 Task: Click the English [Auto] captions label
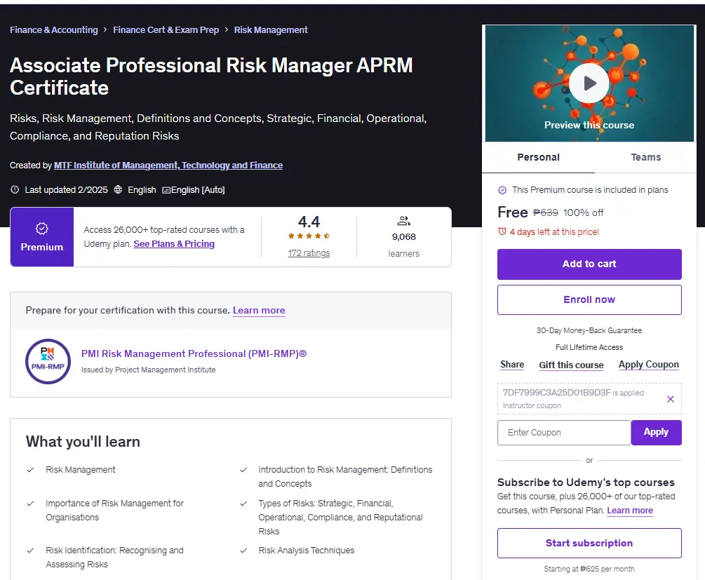point(198,190)
